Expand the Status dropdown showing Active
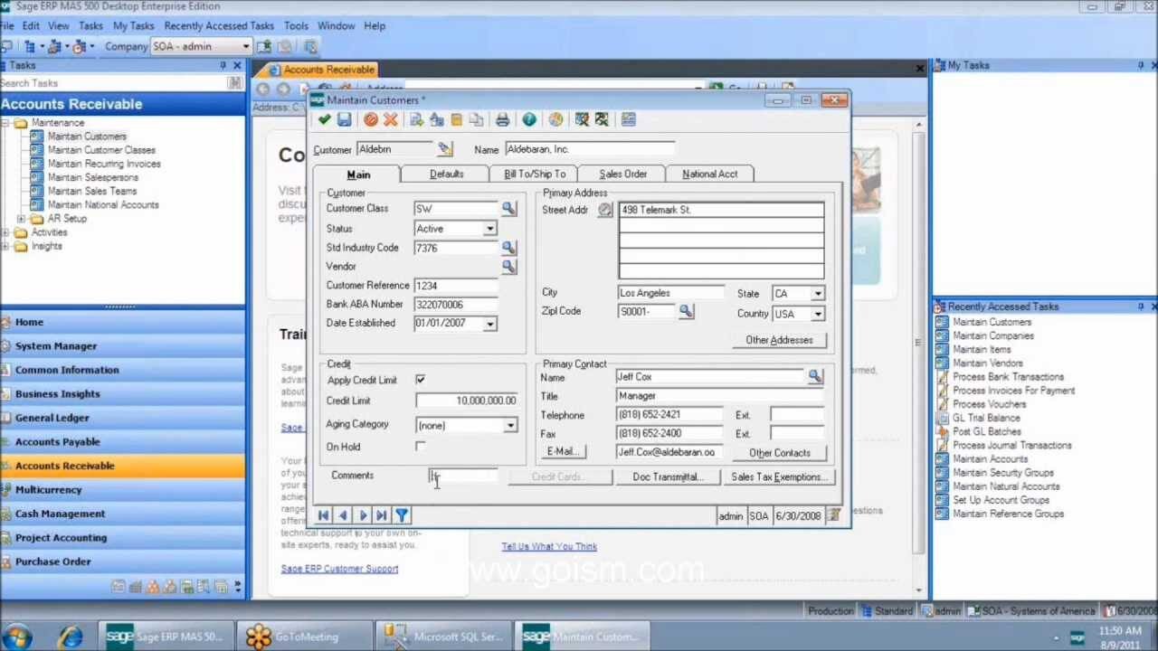This screenshot has width=1158, height=651. point(489,228)
